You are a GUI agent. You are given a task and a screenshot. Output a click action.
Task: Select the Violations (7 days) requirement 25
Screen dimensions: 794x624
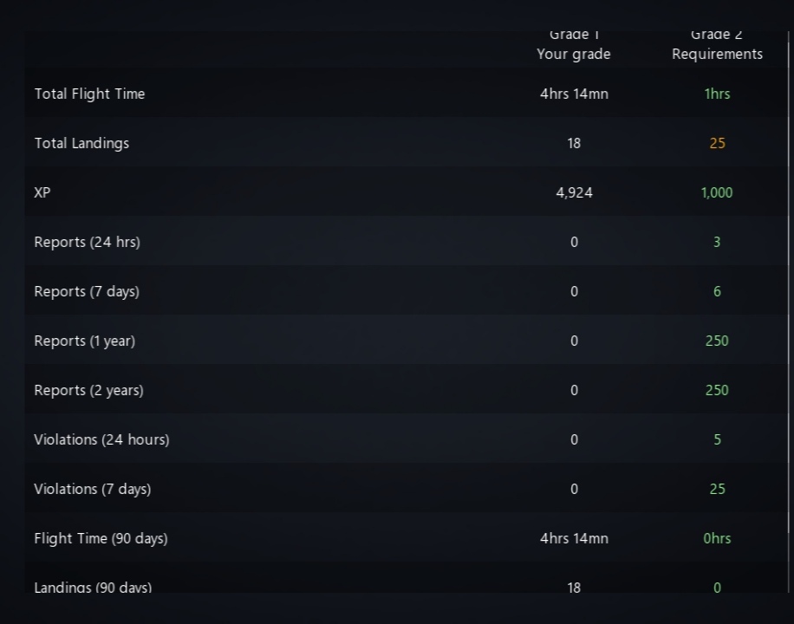[x=717, y=489]
